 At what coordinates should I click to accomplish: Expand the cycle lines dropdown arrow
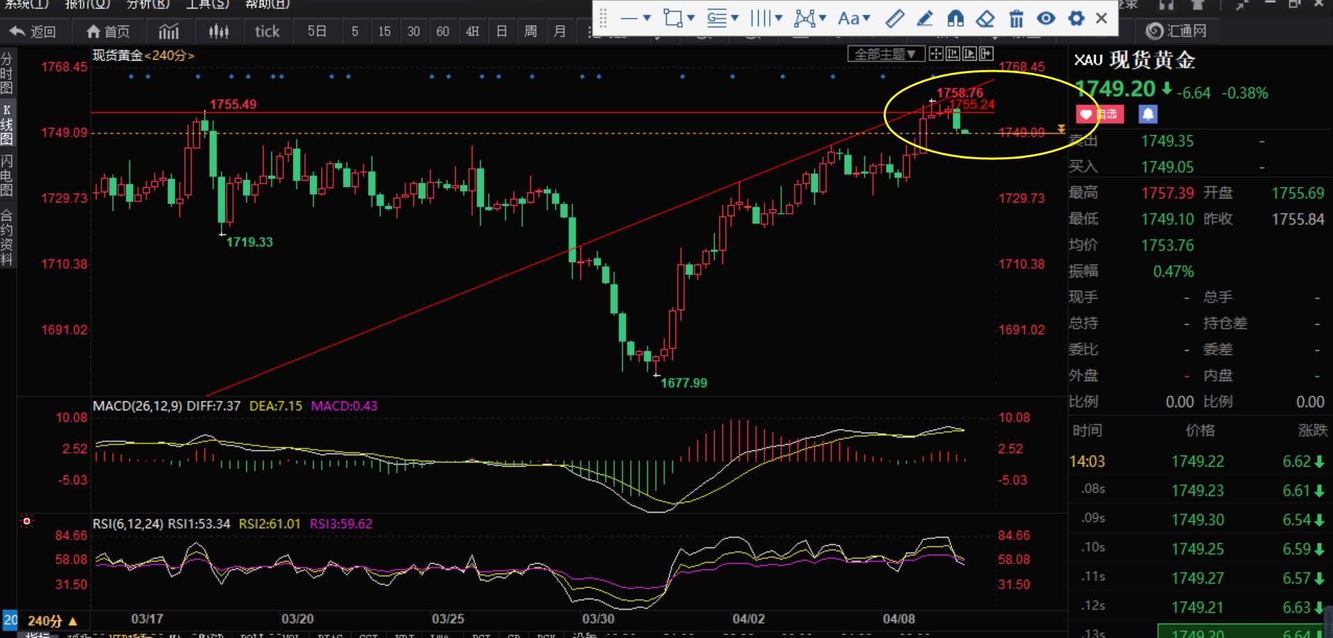tap(778, 18)
